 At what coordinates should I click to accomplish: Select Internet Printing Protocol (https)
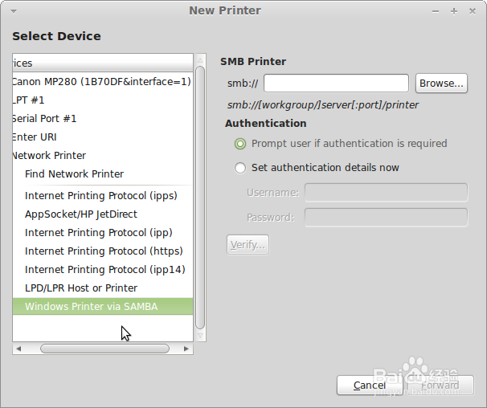(104, 251)
